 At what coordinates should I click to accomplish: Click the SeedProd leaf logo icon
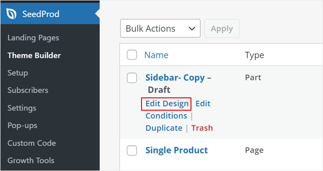(11, 14)
